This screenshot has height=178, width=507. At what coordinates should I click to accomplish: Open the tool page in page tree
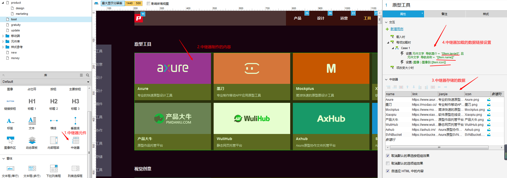[x=14, y=19]
